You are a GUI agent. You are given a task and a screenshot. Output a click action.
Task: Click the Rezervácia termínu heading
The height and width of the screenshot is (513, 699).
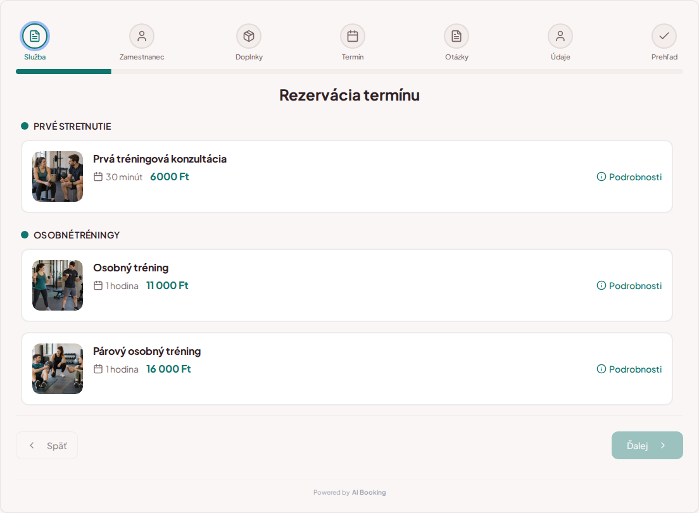point(349,96)
